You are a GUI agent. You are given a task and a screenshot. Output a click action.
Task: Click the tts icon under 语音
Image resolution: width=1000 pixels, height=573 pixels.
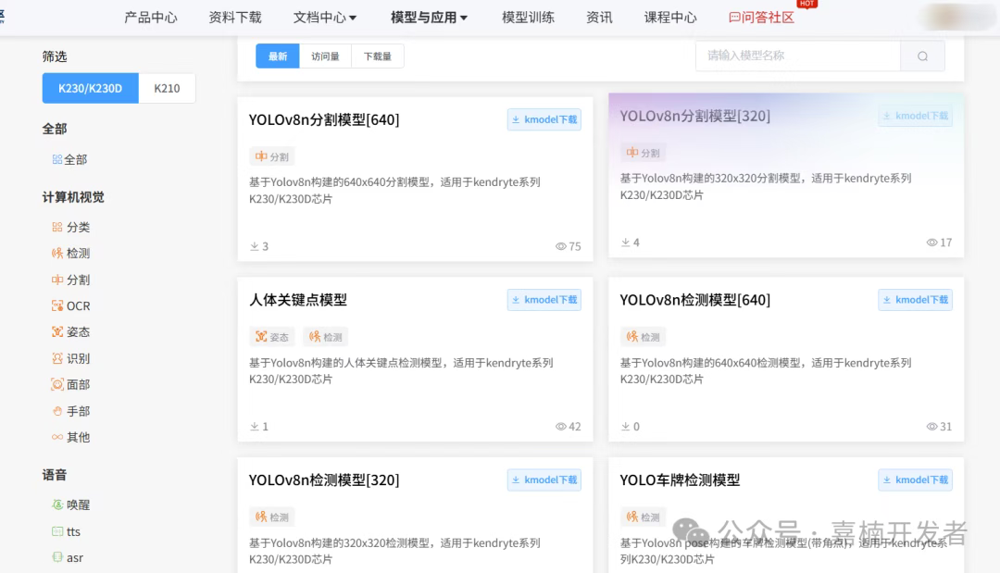click(x=57, y=531)
